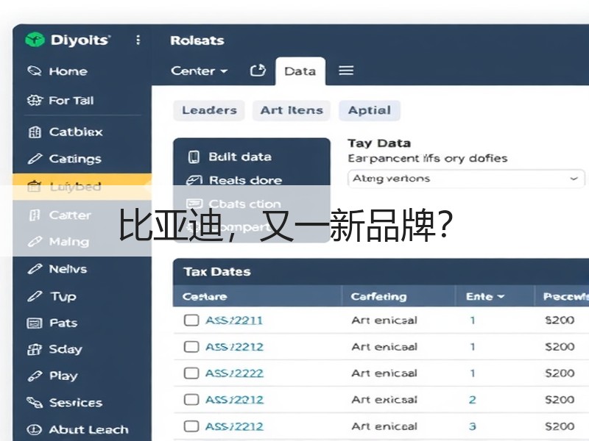Open the ASS/2212 link in the Ente 2 row
589x441 pixels.
point(234,400)
